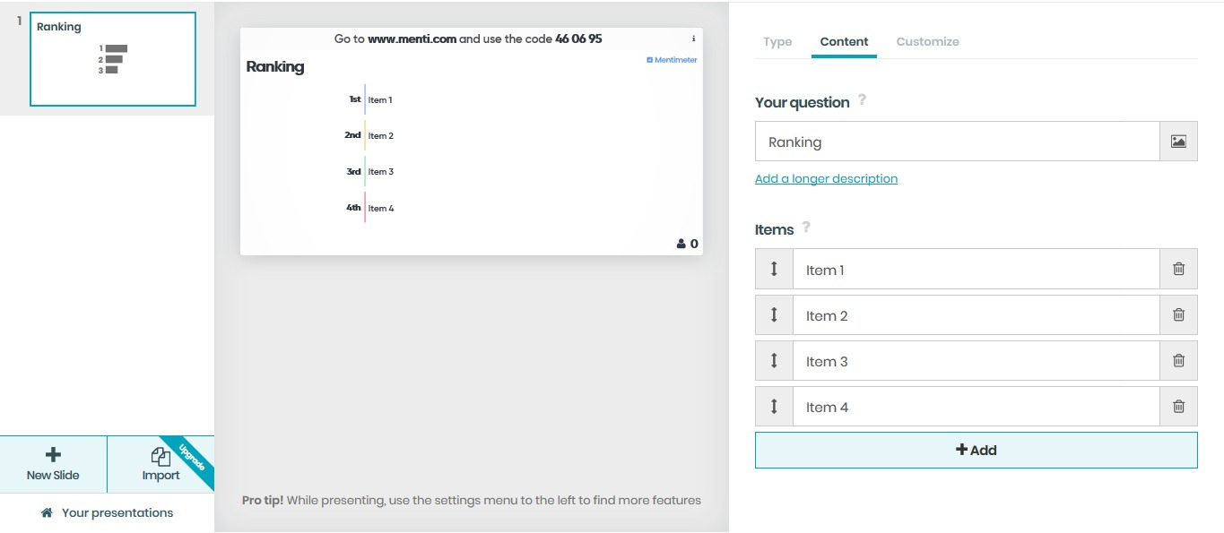Delete Item 2 with its trash icon
Image resolution: width=1224 pixels, height=533 pixels.
[1178, 314]
